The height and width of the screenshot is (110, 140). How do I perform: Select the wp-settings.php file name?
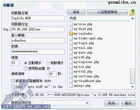[x=86, y=76]
